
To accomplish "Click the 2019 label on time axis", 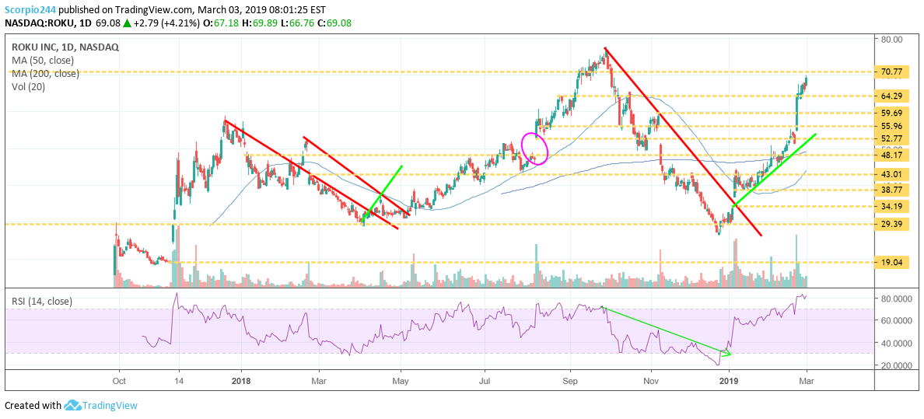I will tap(730, 381).
